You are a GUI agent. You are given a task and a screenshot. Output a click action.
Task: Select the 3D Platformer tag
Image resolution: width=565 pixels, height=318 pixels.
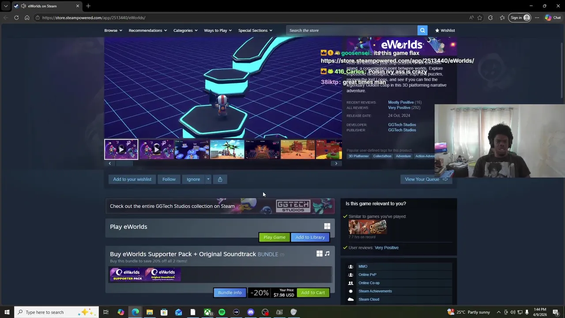pyautogui.click(x=358, y=156)
